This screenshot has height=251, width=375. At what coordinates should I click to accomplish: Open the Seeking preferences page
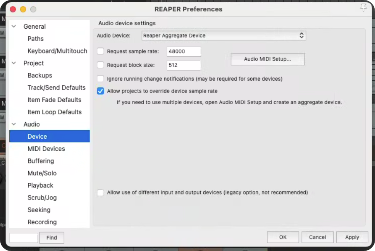coord(39,210)
